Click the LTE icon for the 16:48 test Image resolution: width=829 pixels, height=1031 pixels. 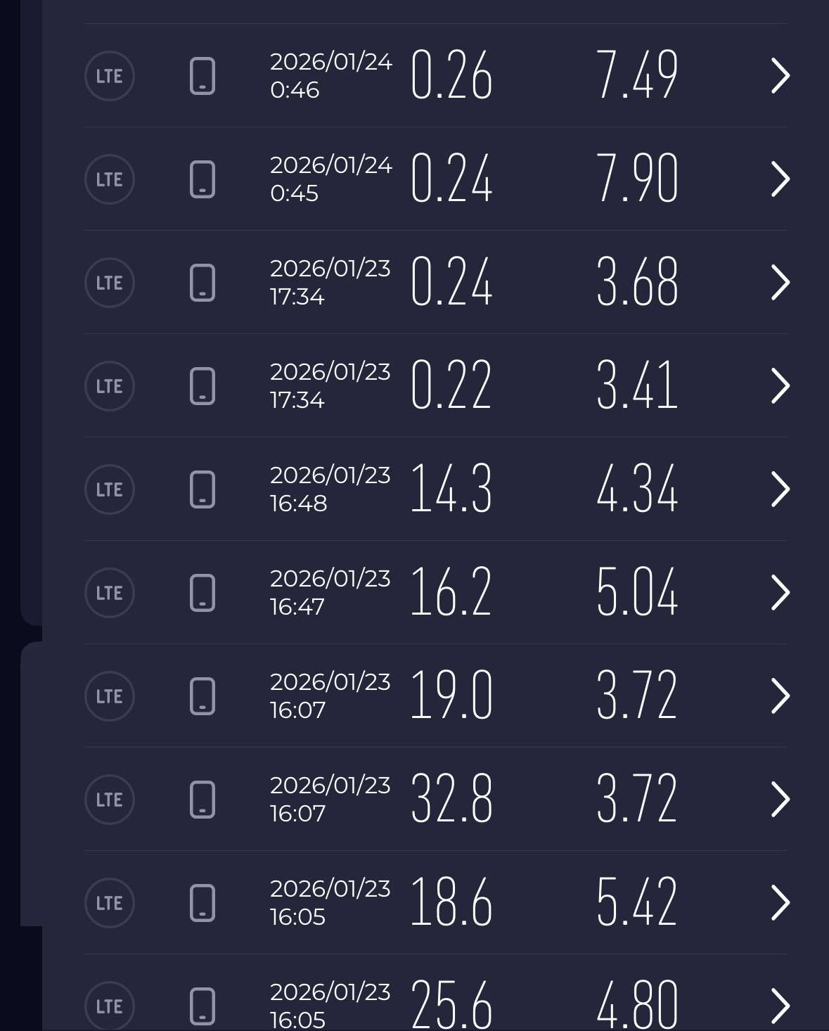pos(109,489)
